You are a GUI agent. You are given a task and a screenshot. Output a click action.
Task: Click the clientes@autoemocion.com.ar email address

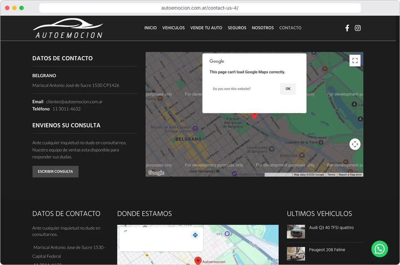pos(75,102)
